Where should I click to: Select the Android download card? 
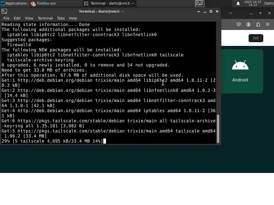tap(242, 71)
